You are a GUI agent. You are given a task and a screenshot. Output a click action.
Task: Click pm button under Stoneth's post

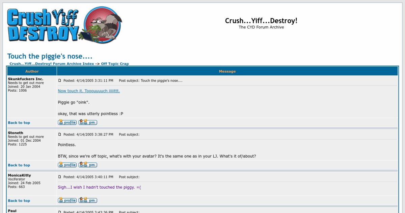88,165
